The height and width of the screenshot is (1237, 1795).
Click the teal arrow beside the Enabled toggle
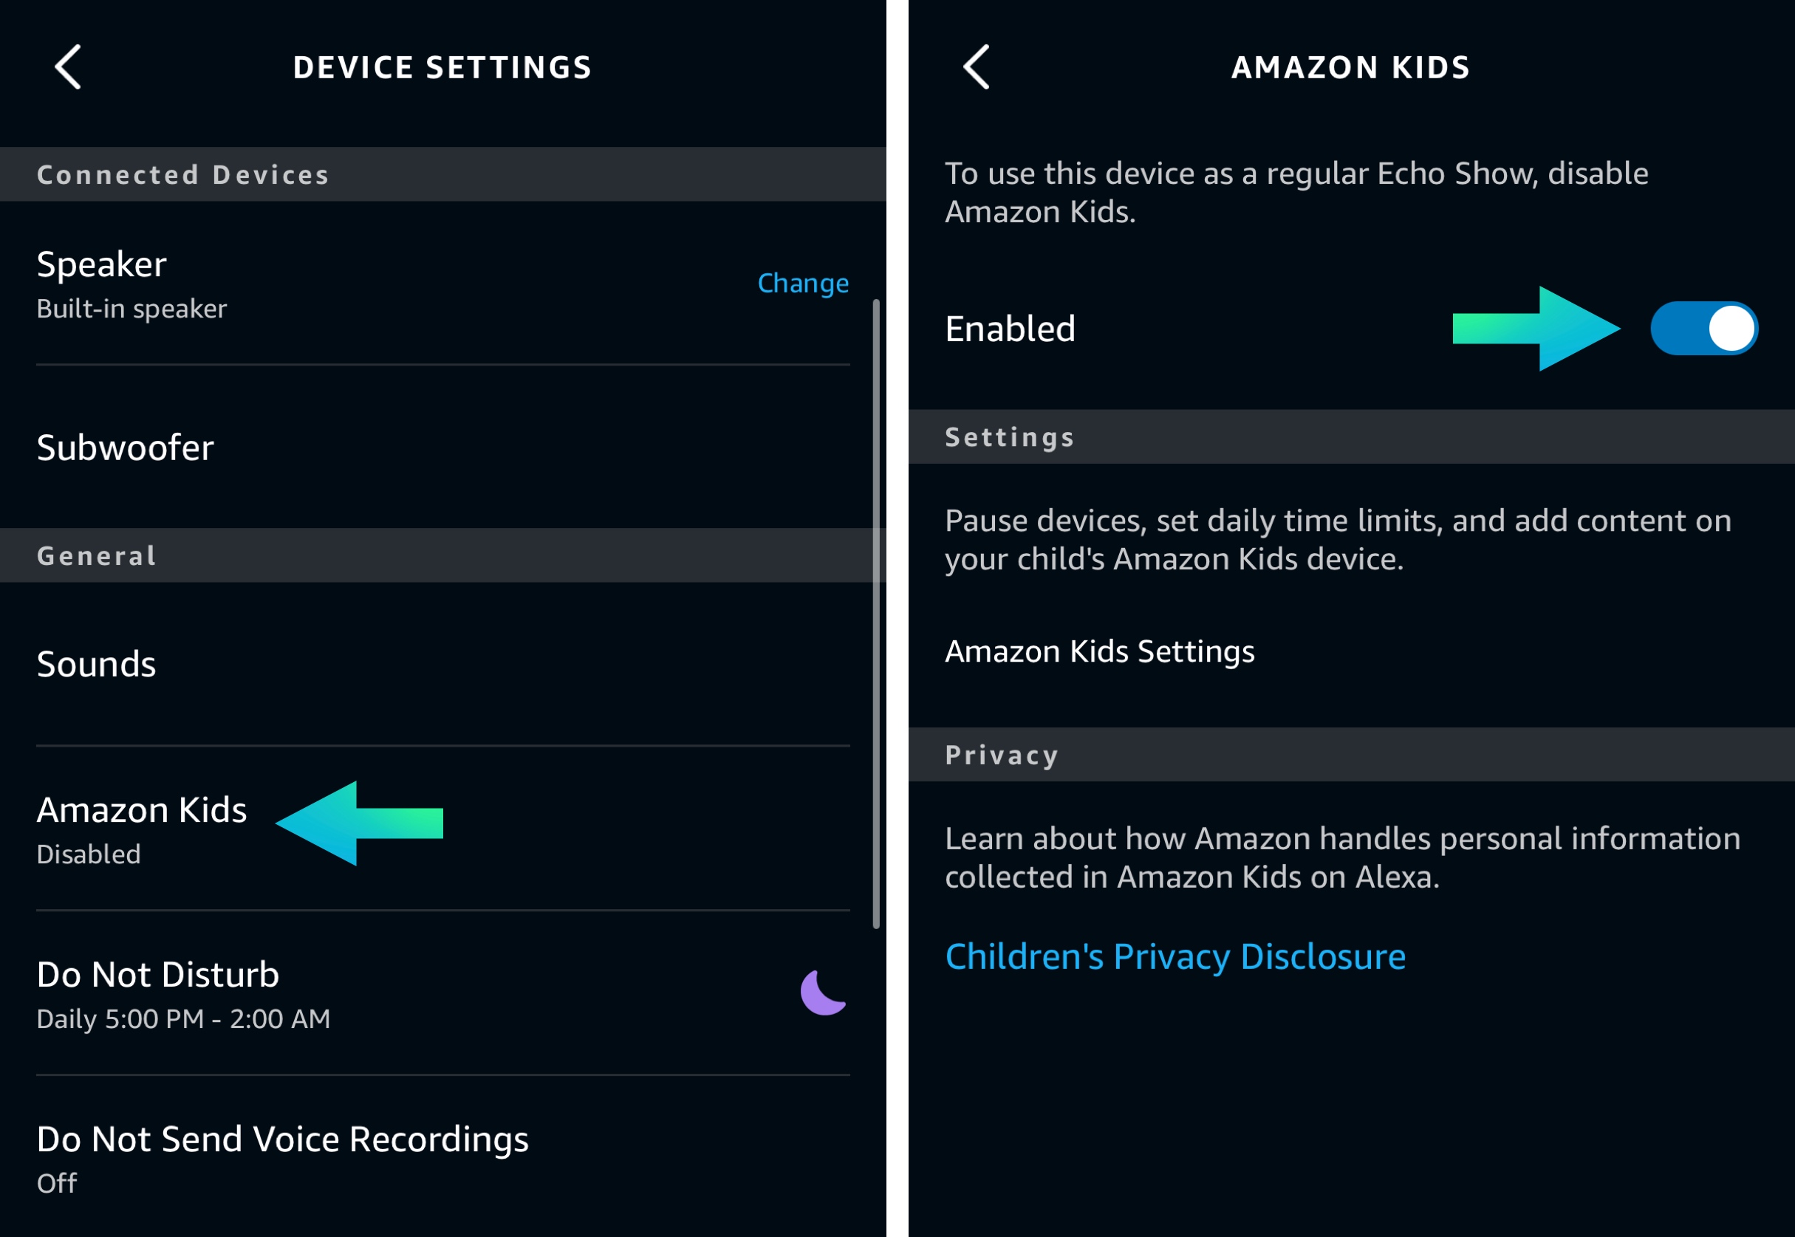point(1536,329)
